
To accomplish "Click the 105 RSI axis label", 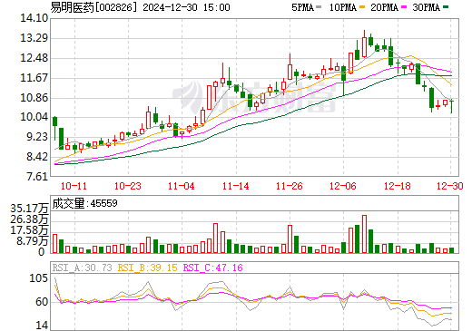I will [x=38, y=278].
